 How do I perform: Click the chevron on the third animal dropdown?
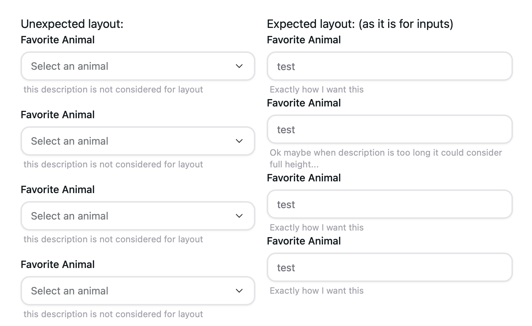point(239,216)
